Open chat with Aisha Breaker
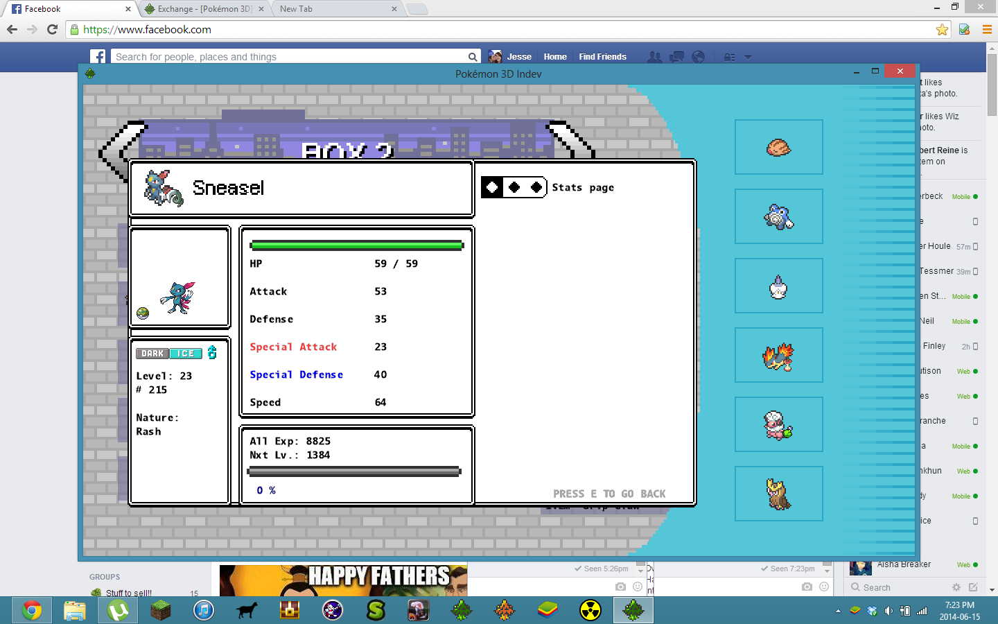 coord(914,565)
